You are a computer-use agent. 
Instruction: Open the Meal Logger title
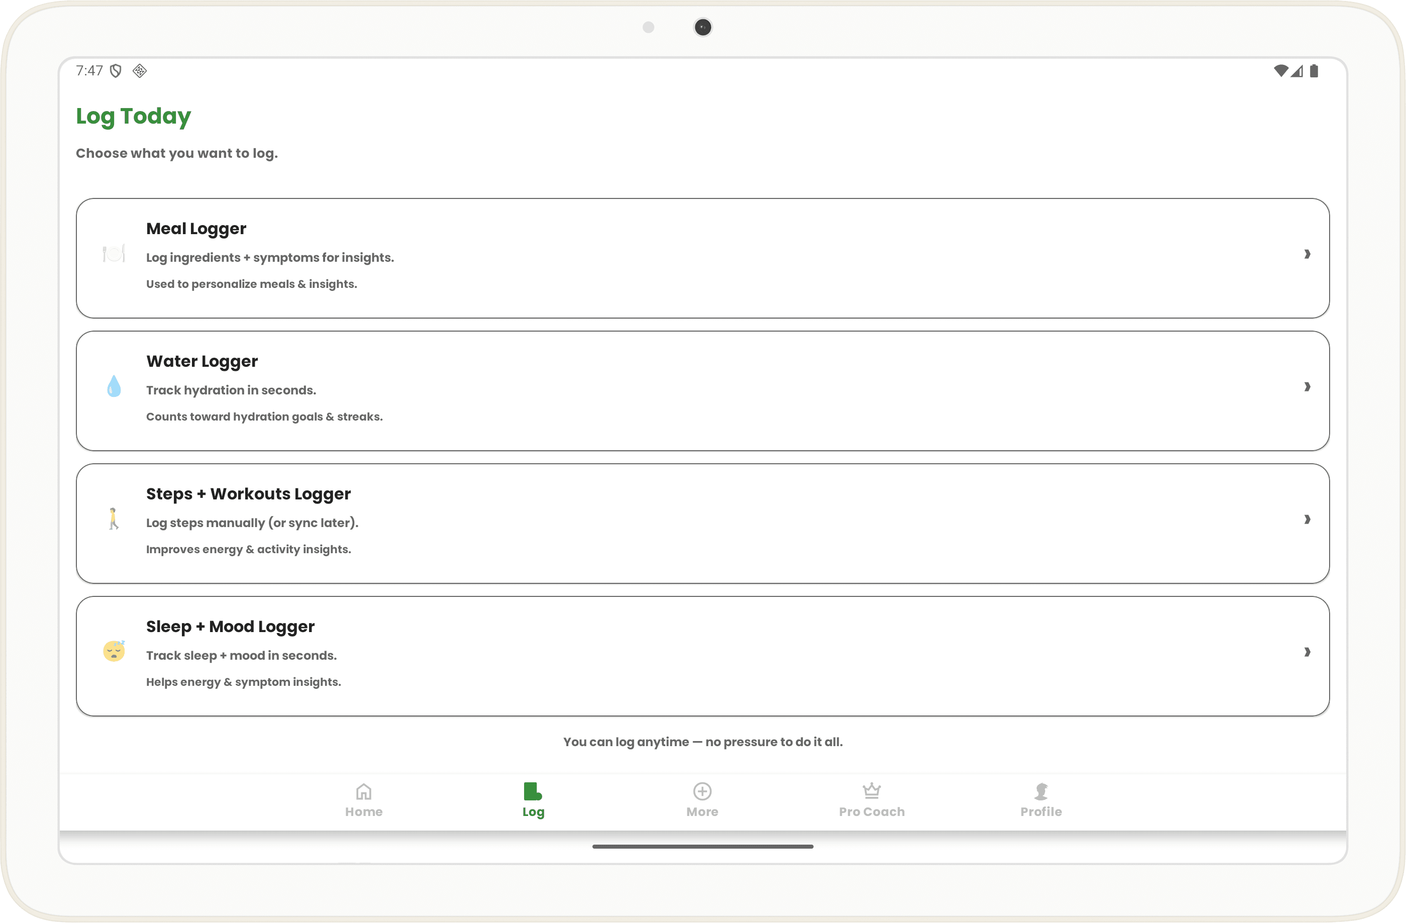click(x=196, y=229)
